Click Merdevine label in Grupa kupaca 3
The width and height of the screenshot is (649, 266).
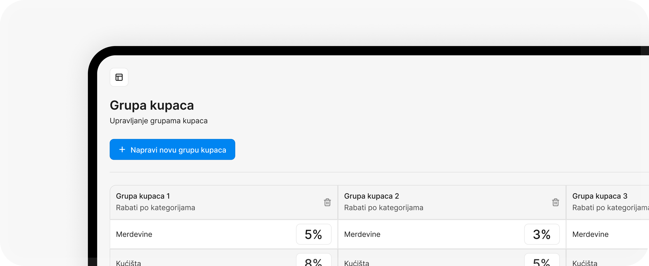coord(590,234)
